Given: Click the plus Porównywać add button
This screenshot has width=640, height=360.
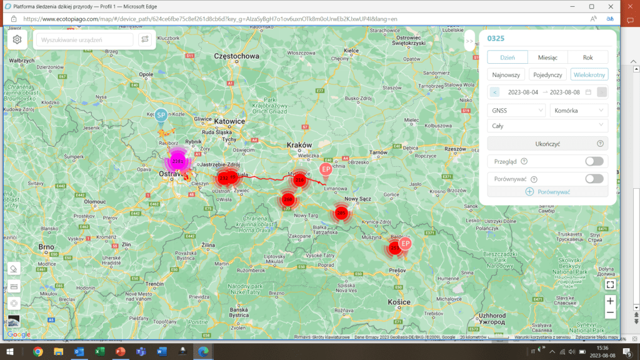Looking at the screenshot, I should 547,191.
